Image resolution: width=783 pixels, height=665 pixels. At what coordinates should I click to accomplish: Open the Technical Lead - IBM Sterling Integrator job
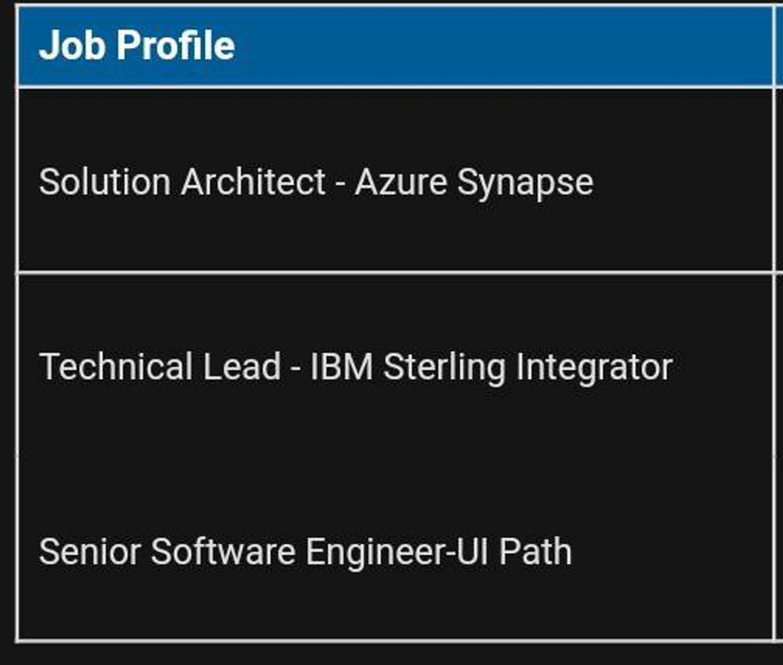pos(356,368)
